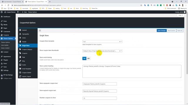Open CouponThemes site link in admin bar
The image size is (188, 105).
click(x=10, y=12)
